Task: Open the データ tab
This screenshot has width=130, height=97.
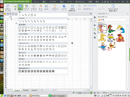Action: coord(69,2)
